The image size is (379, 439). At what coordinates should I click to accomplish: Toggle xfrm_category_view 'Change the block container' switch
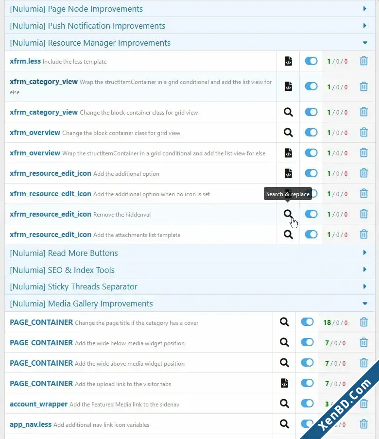(311, 112)
